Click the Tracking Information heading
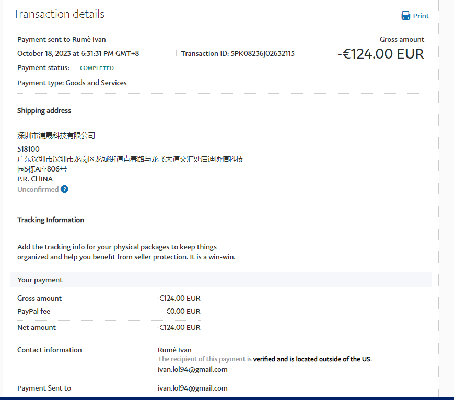454x400 pixels. 51,220
